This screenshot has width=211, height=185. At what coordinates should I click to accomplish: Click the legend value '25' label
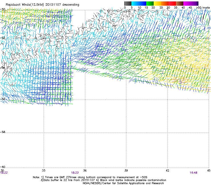click(x=161, y=8)
